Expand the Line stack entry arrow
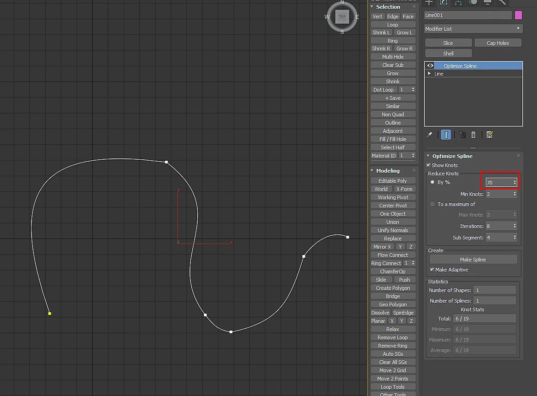This screenshot has height=396, width=537. pos(429,74)
